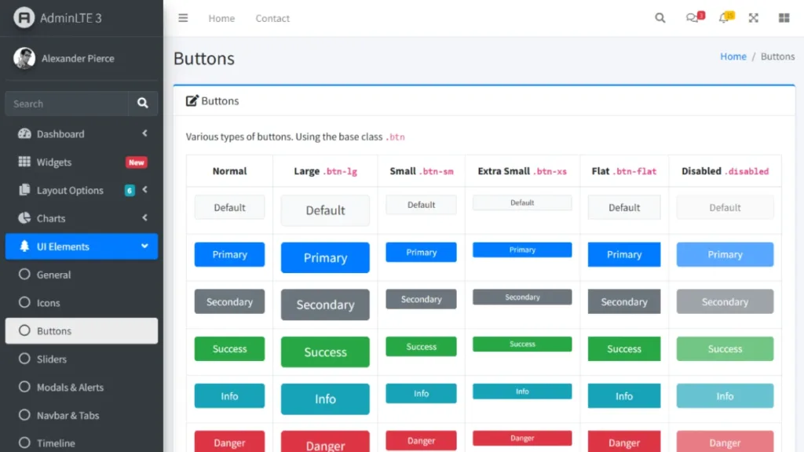804x452 pixels.
Task: Open the Contact navbar menu item
Action: tap(272, 18)
